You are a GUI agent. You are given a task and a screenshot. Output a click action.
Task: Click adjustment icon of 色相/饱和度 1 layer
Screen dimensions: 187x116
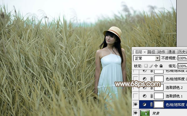145,105
